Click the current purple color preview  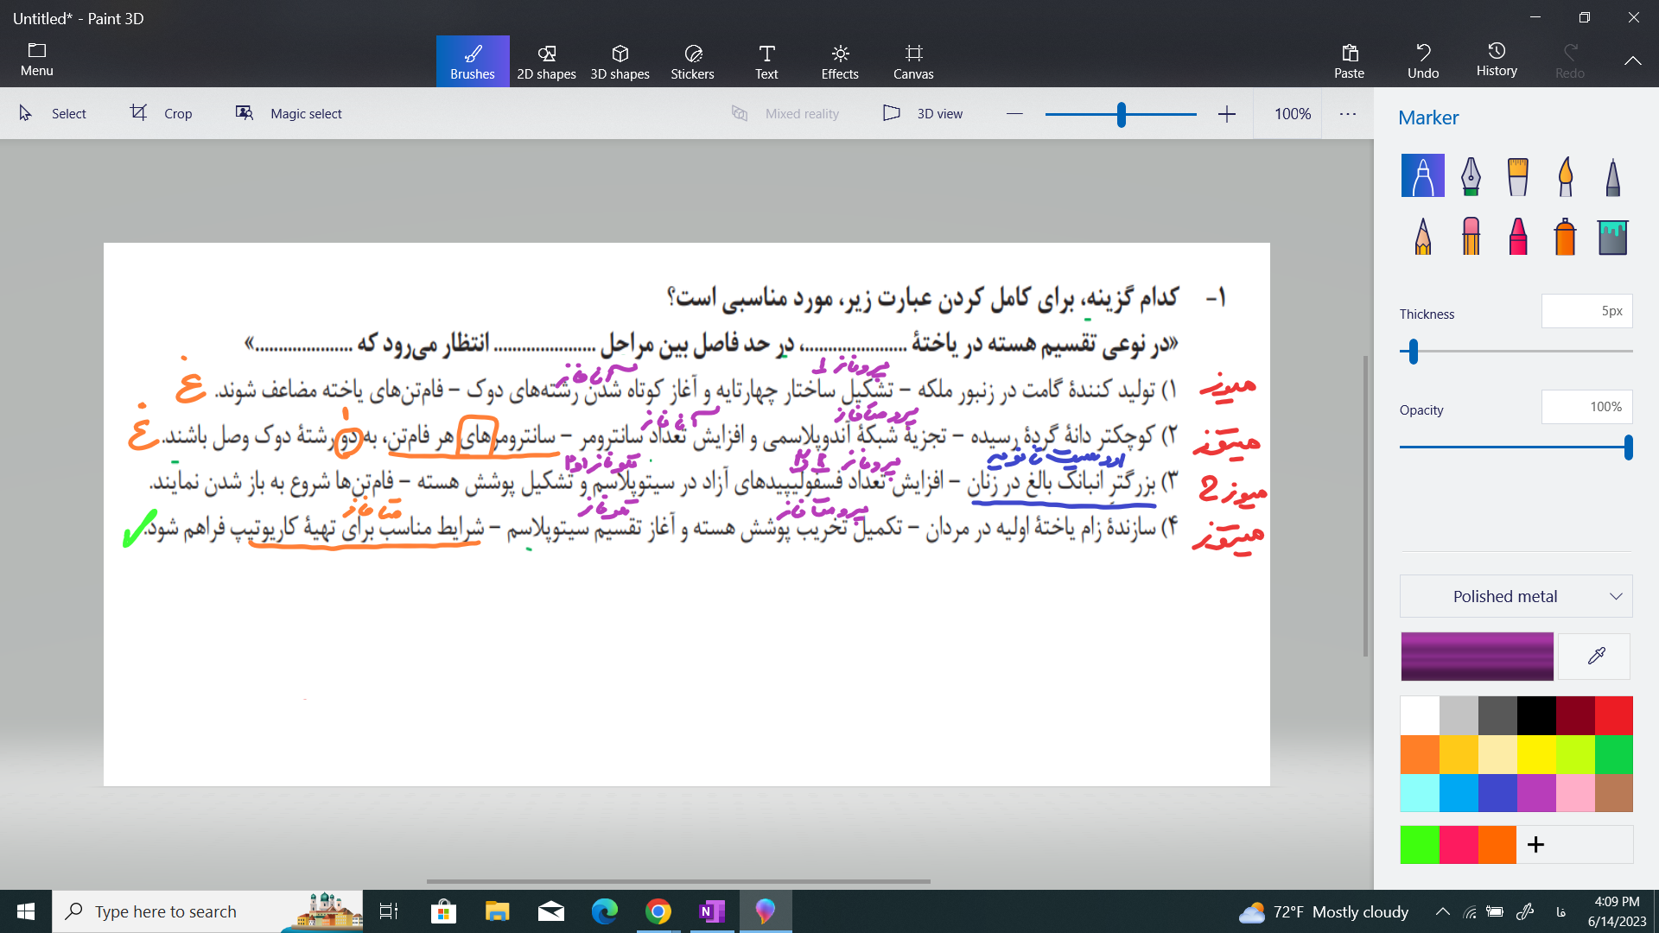(1477, 657)
